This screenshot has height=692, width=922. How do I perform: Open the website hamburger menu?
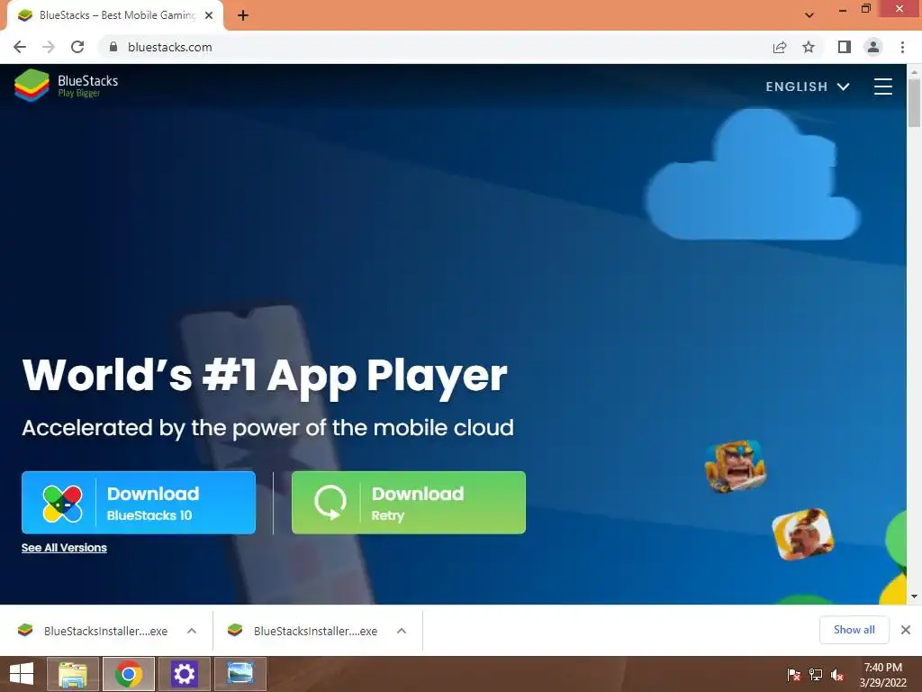pyautogui.click(x=882, y=86)
